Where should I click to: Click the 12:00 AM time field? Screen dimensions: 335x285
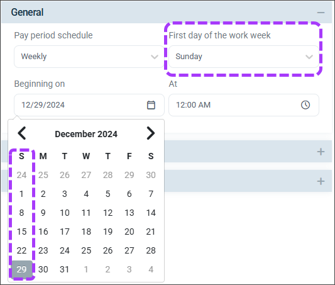pos(244,105)
